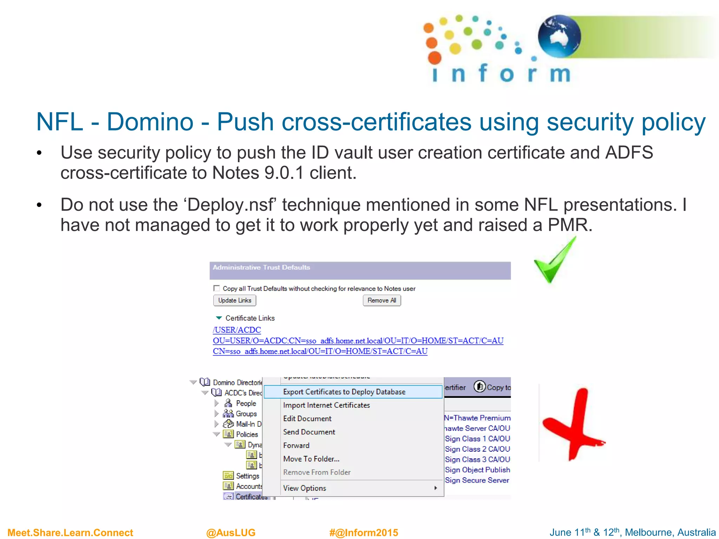The height and width of the screenshot is (539, 719).
Task: Collapse the Certificate Links section
Action: point(219,318)
